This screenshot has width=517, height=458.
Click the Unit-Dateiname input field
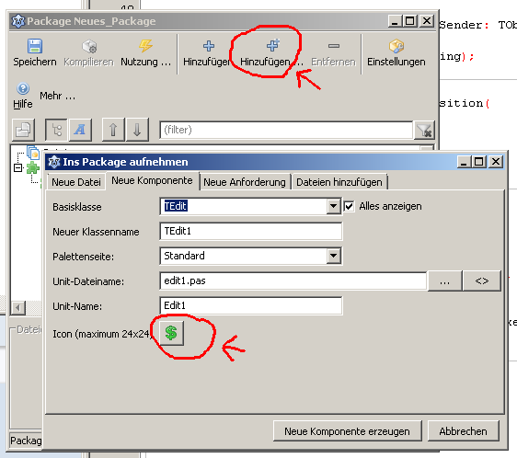coord(293,281)
